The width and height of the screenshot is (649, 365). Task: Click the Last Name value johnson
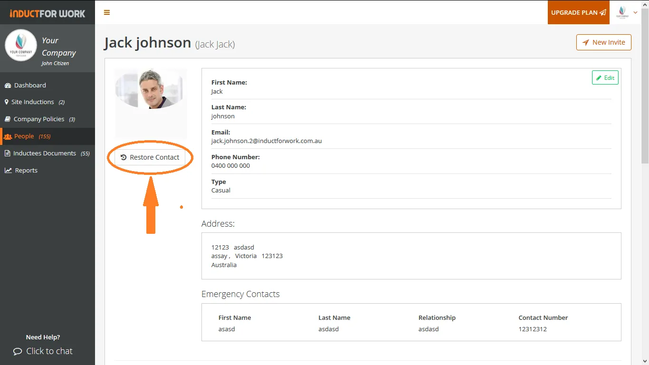coord(223,116)
